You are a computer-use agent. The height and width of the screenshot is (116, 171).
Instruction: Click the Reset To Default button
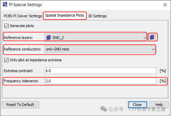(20, 105)
